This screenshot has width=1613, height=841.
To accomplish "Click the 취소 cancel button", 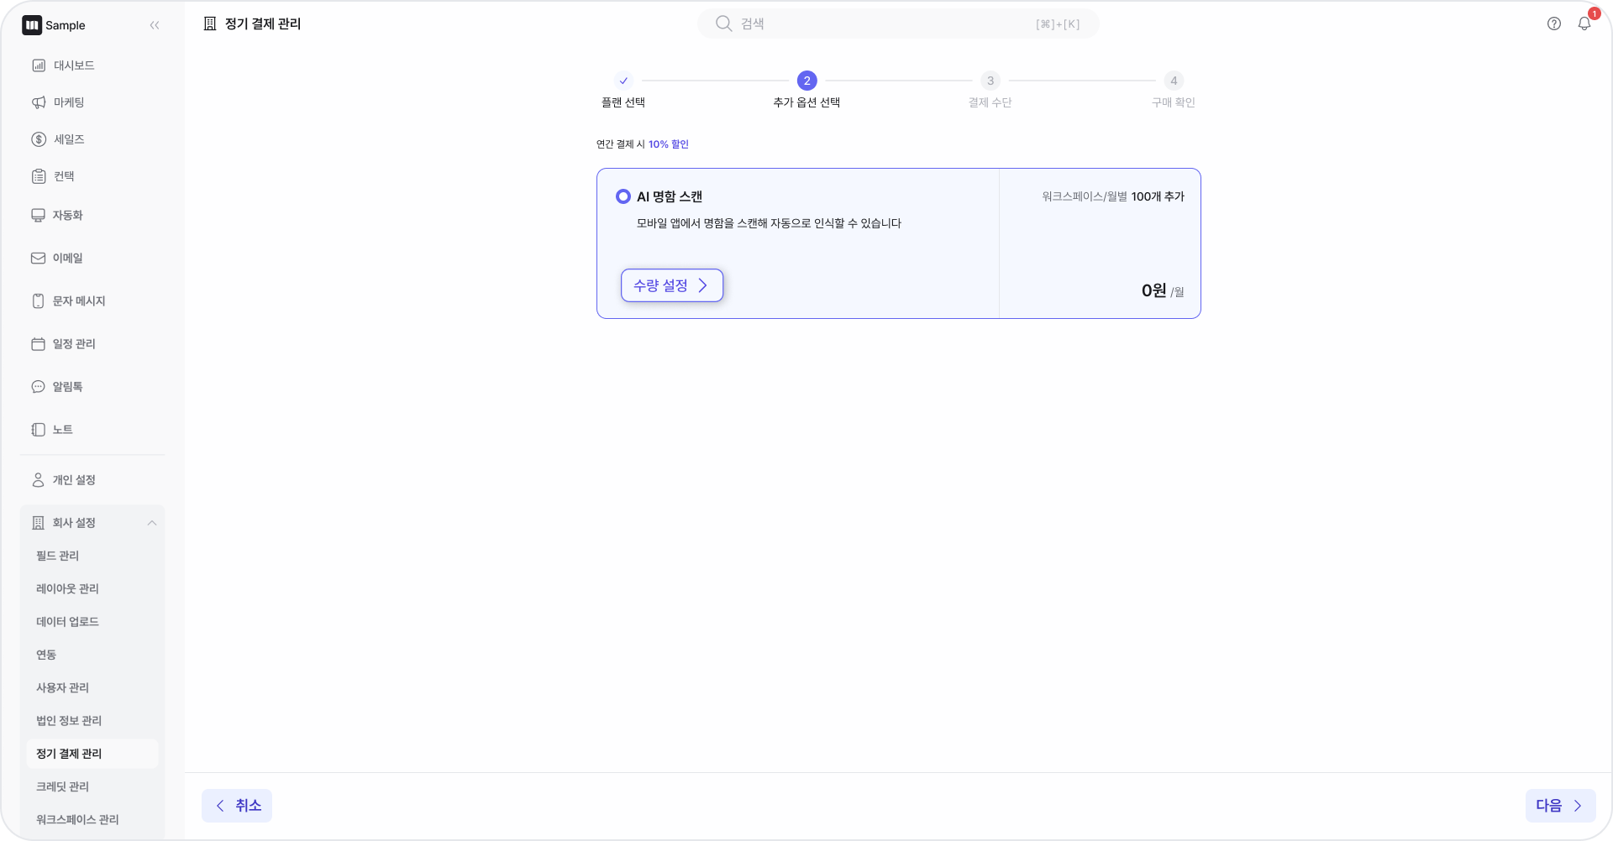I will tap(237, 806).
